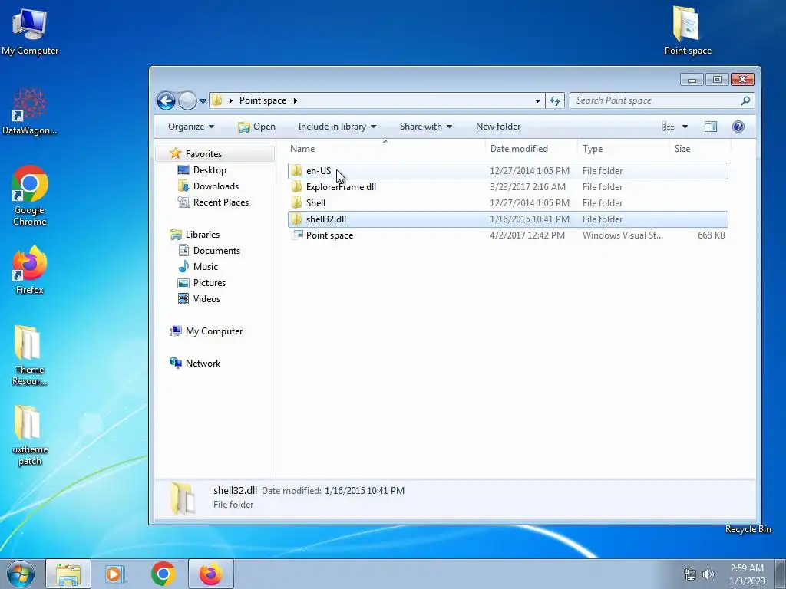Click the ExplorerFrame.dll name text
The height and width of the screenshot is (589, 786).
point(341,187)
